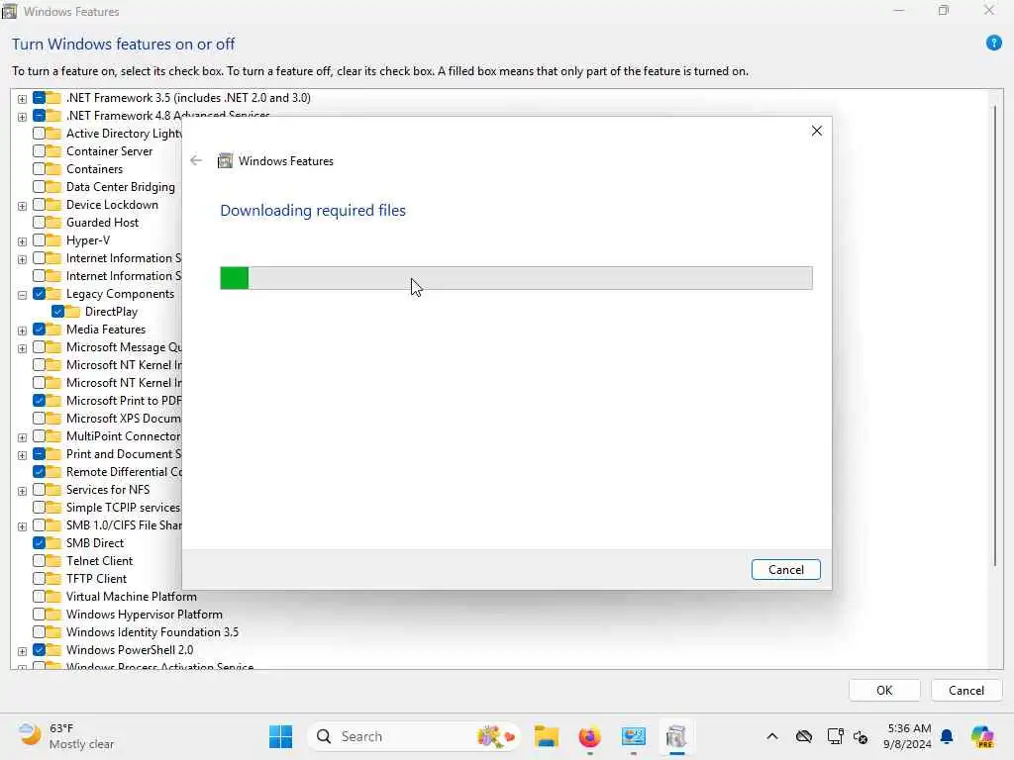Click the cloud sync off tray icon
This screenshot has height=760, width=1014.
pos(804,736)
